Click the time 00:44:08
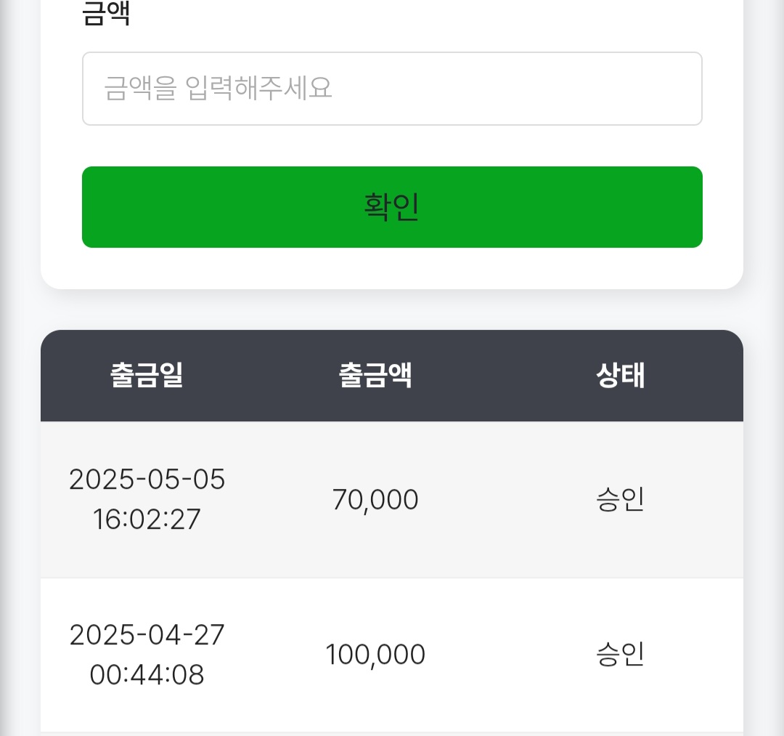The width and height of the screenshot is (784, 736). tap(147, 675)
